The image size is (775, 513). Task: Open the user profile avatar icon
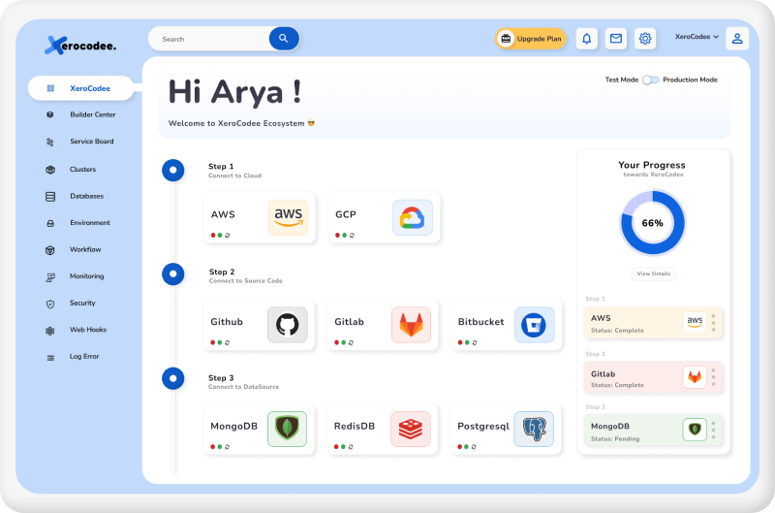coord(737,39)
